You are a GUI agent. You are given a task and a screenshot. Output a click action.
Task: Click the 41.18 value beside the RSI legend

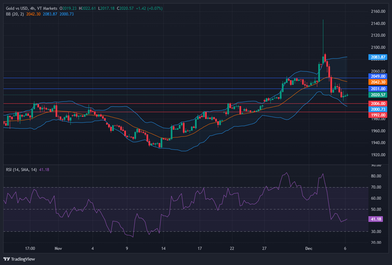tap(44, 170)
